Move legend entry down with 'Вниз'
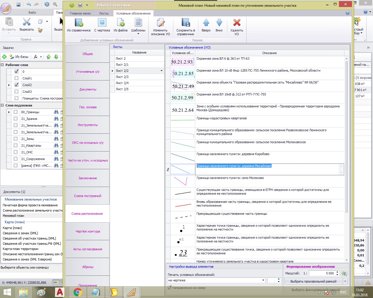373x298 pixels. tap(219, 23)
